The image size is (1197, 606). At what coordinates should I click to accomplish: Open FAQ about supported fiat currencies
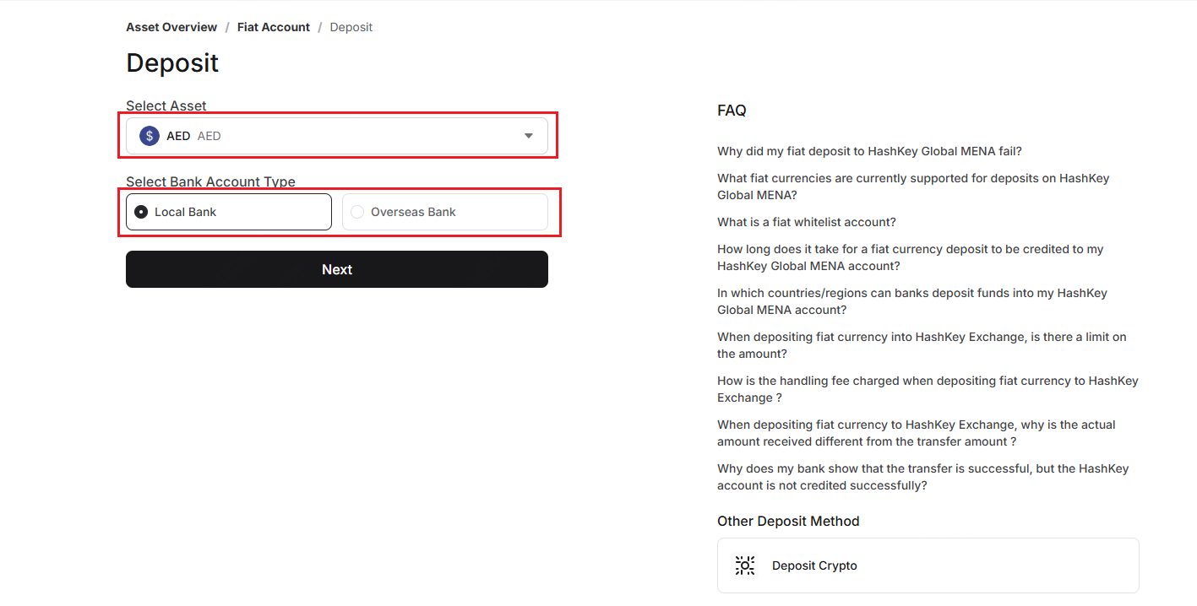pyautogui.click(x=912, y=187)
